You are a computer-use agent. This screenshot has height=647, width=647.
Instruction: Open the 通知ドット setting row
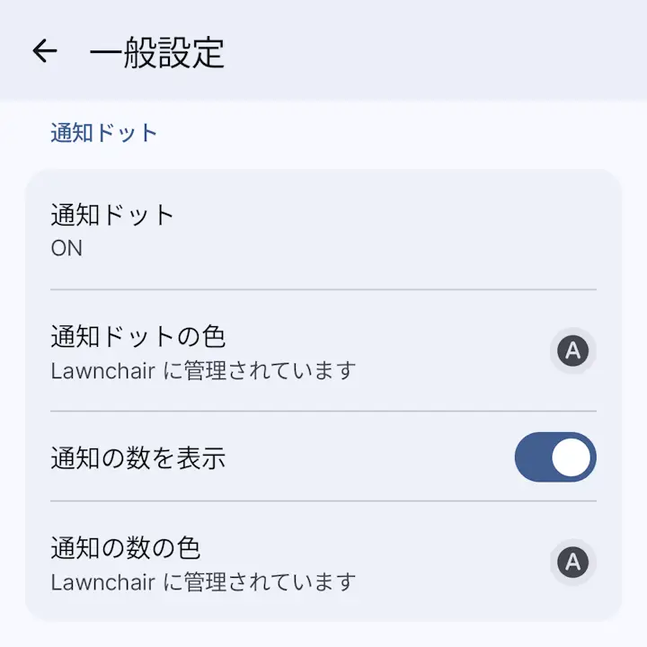pos(323,229)
